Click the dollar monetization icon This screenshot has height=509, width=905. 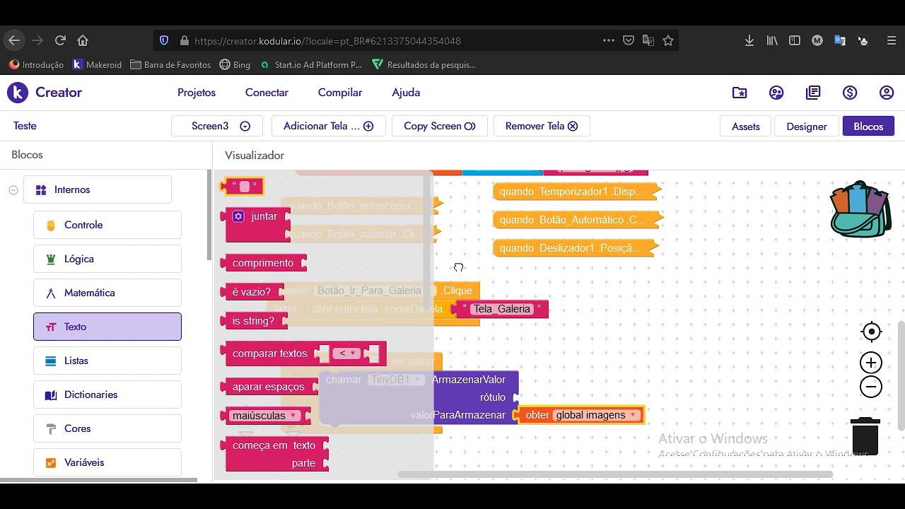[x=850, y=93]
